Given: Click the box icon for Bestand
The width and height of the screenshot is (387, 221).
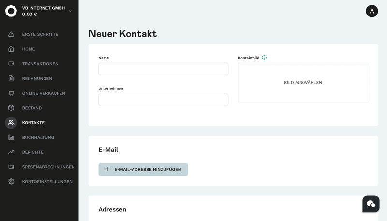Looking at the screenshot, I should (x=11, y=108).
